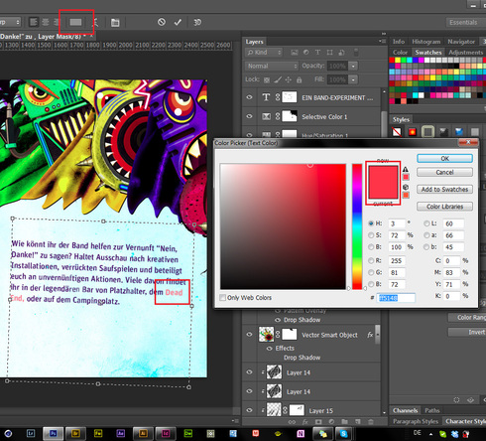The image size is (486, 441).
Task: Open Color Libraries button
Action: point(444,207)
